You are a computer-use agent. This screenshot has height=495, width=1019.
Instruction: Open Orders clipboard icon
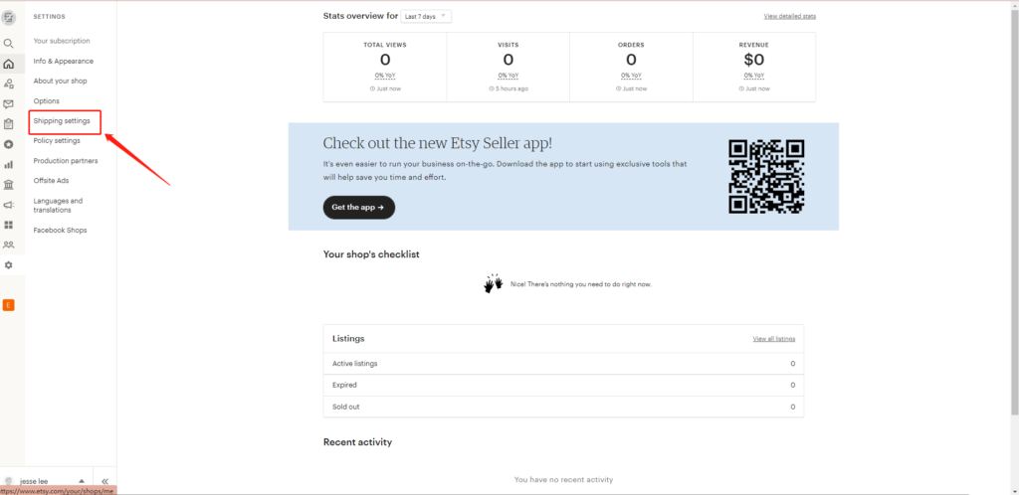pos(8,124)
